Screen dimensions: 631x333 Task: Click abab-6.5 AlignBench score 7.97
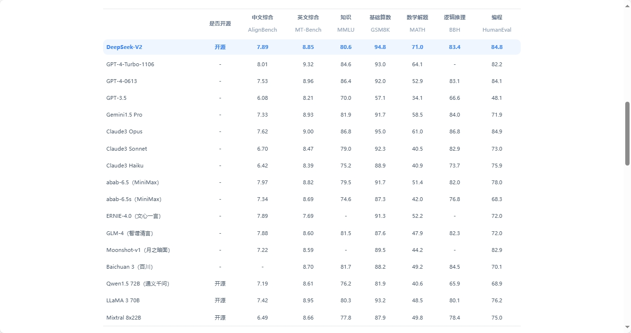262,182
